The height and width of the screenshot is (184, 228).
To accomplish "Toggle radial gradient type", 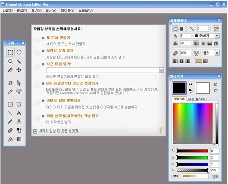I will (203, 44).
